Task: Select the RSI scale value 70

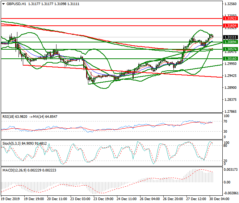Action: point(226,121)
